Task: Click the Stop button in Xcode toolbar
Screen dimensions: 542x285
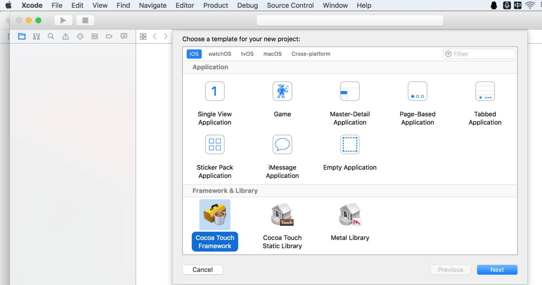Action: tap(85, 20)
